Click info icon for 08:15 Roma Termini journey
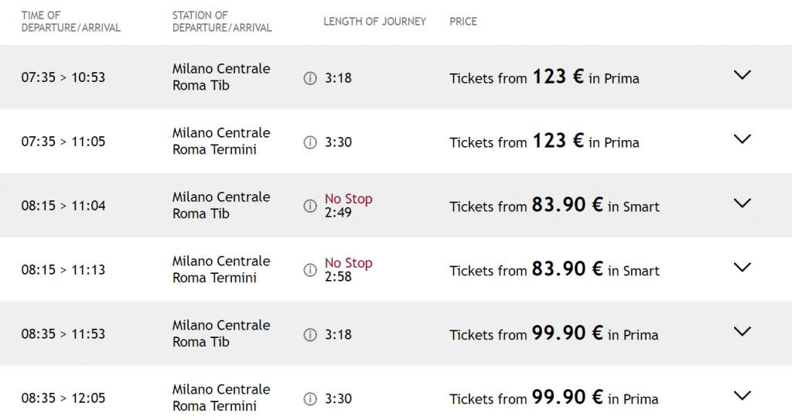792x420 pixels. coord(310,270)
